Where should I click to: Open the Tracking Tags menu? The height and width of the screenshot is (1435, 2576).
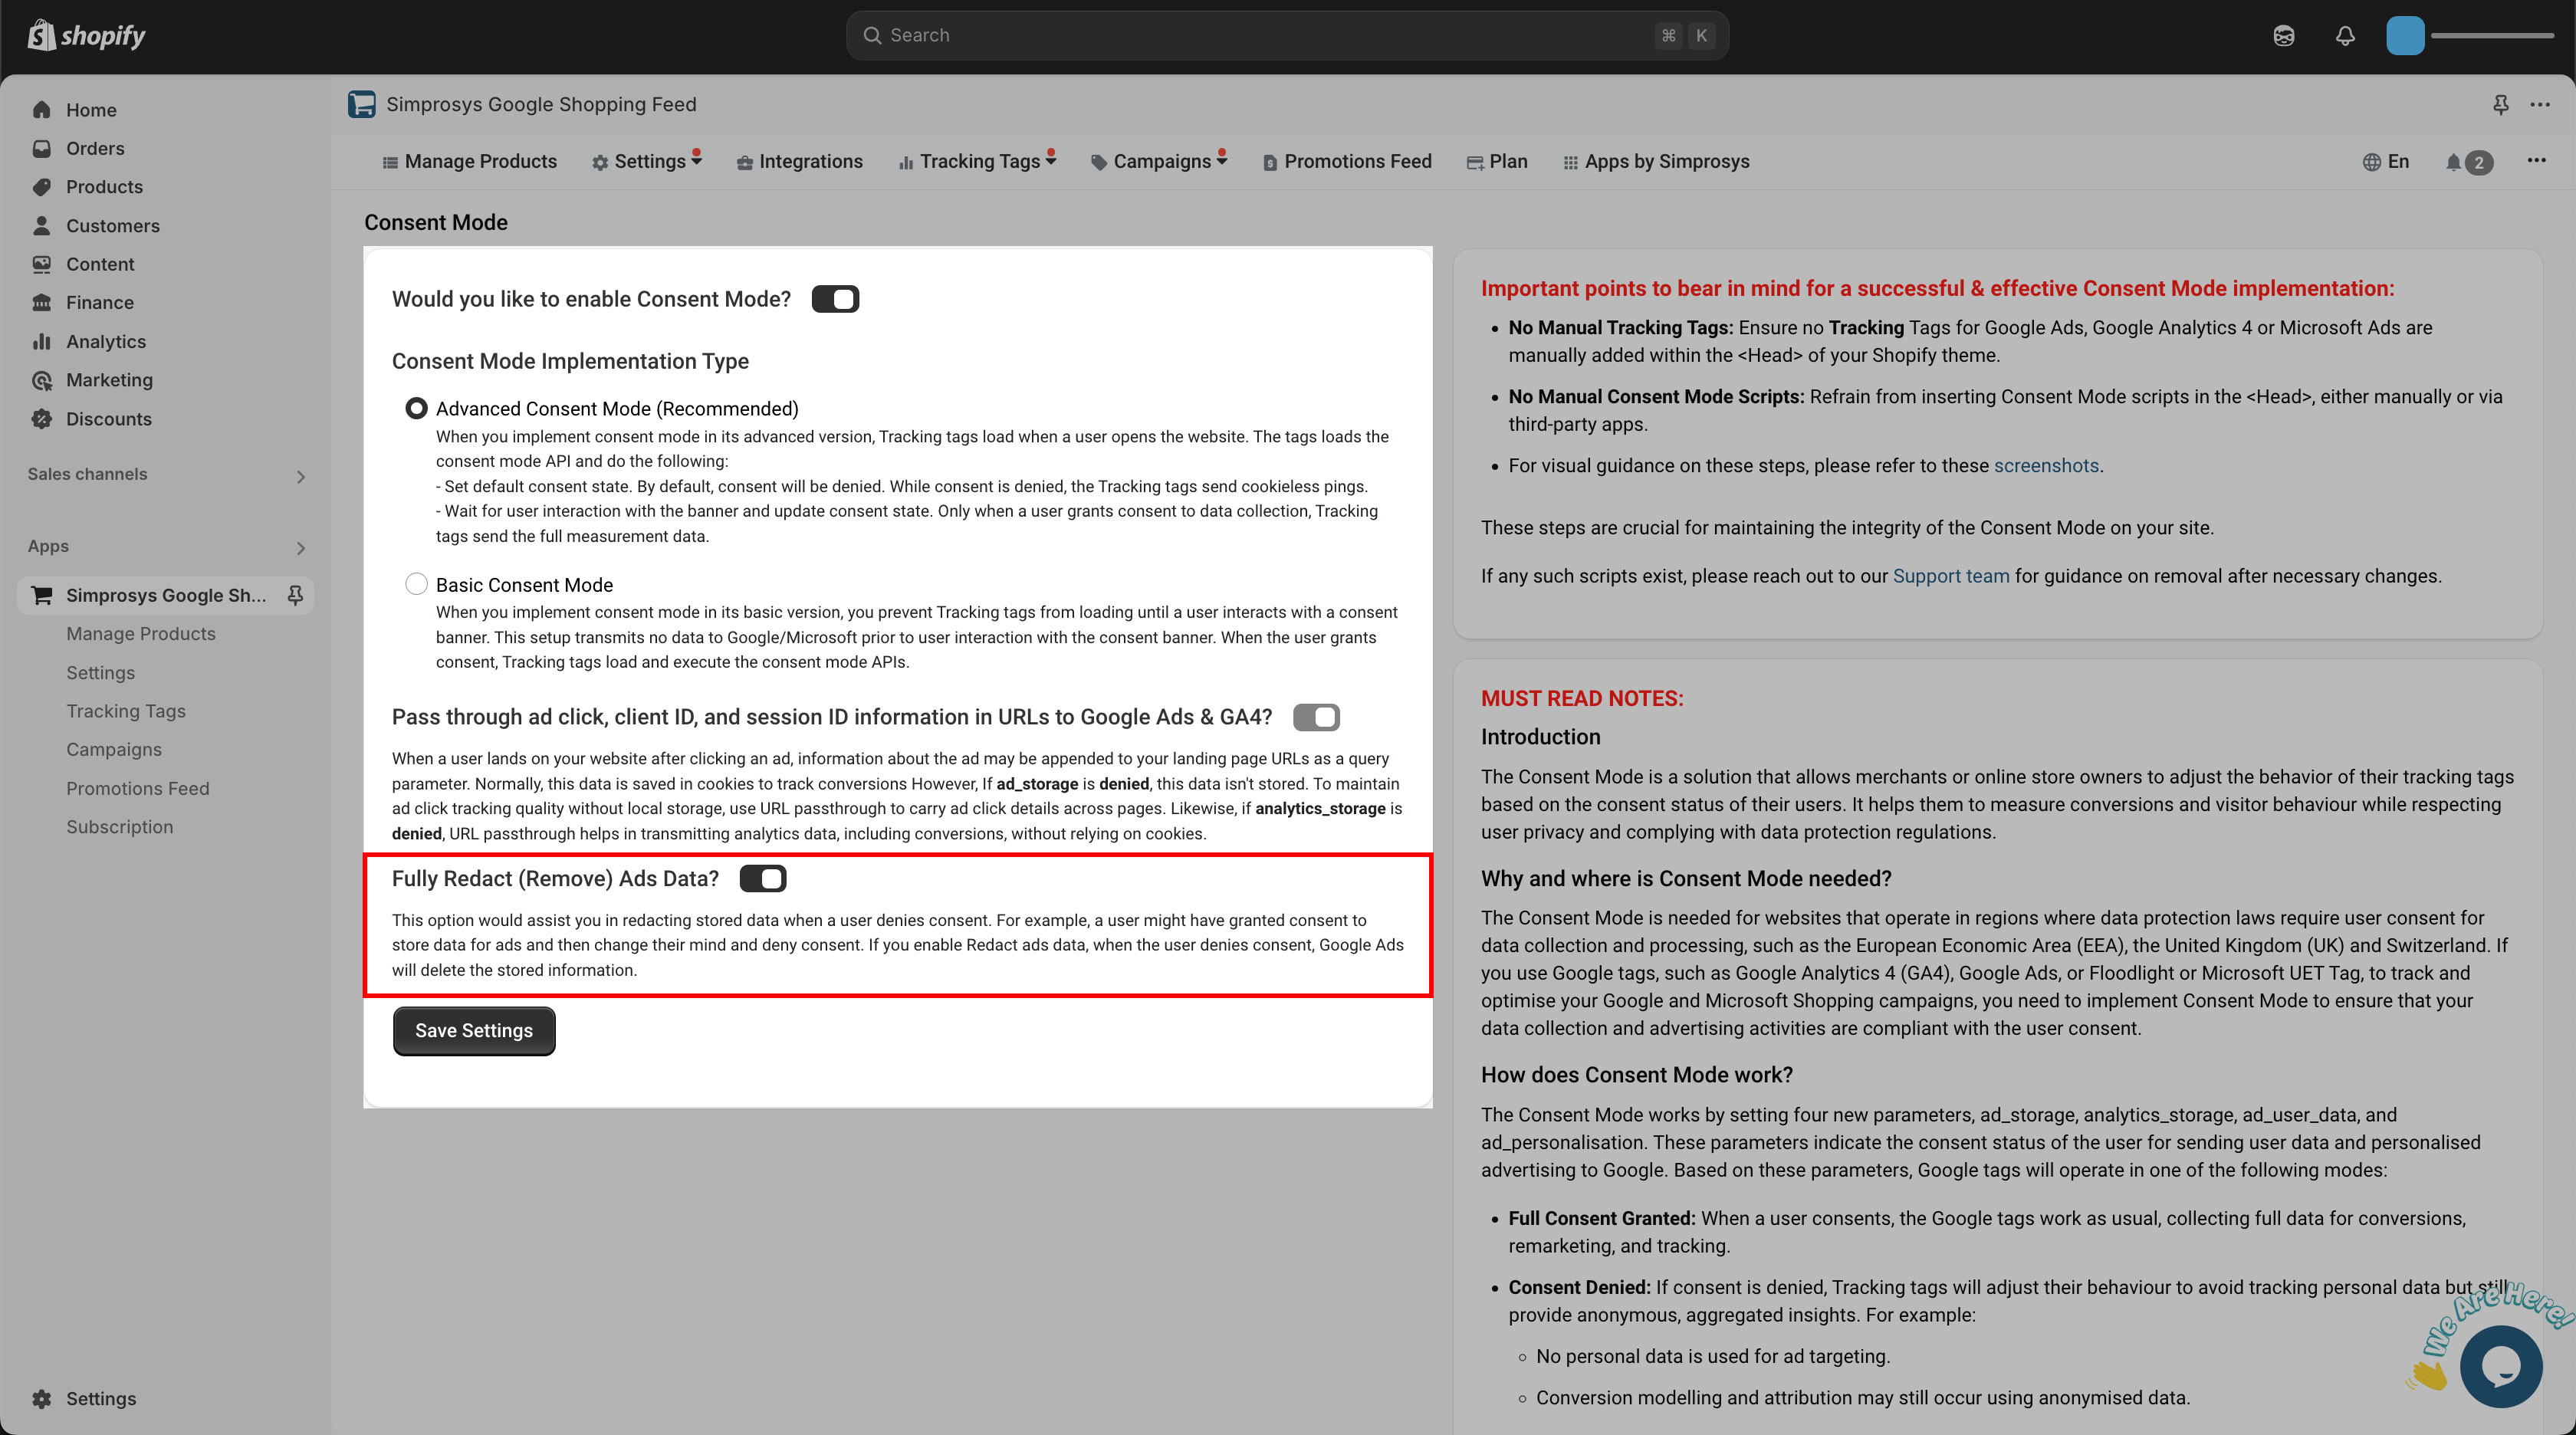[x=979, y=161]
